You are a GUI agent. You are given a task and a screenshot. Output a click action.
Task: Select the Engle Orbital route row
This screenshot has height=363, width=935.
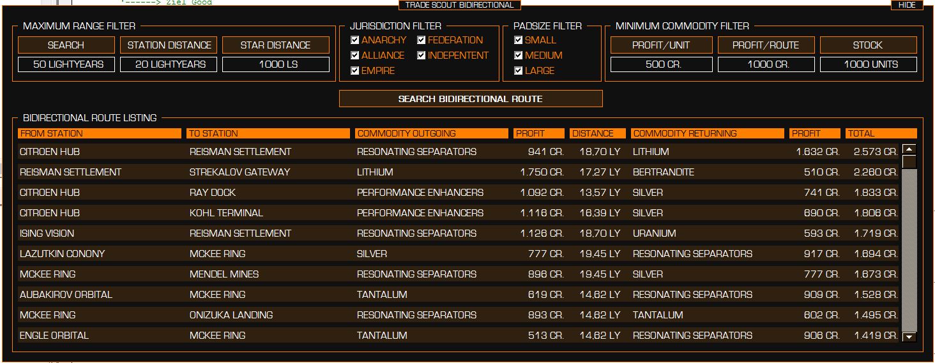[459, 336]
